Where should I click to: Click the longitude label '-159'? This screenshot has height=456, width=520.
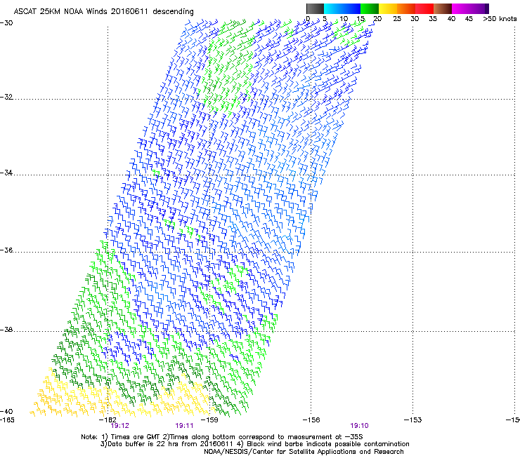pos(209,420)
